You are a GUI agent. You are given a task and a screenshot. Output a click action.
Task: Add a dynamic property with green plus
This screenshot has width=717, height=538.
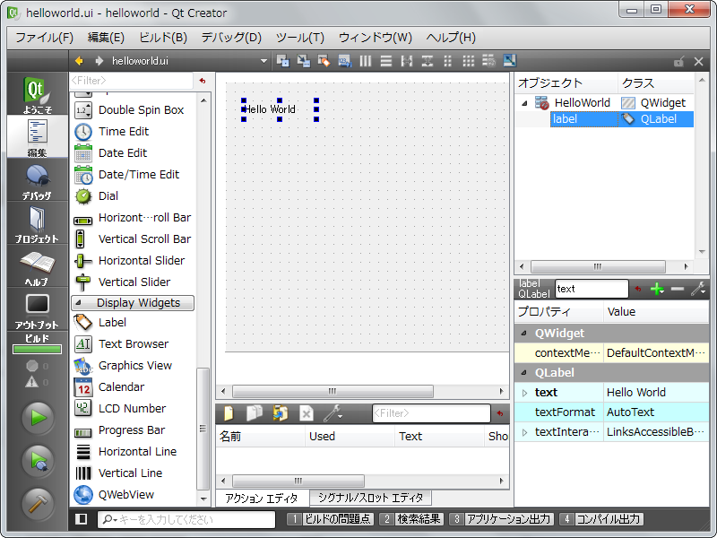point(657,289)
